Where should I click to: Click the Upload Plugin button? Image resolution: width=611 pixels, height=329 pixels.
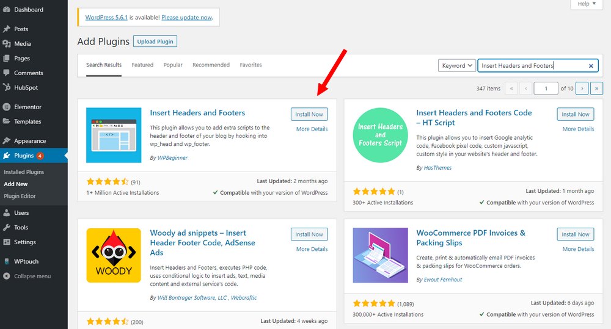pyautogui.click(x=155, y=42)
